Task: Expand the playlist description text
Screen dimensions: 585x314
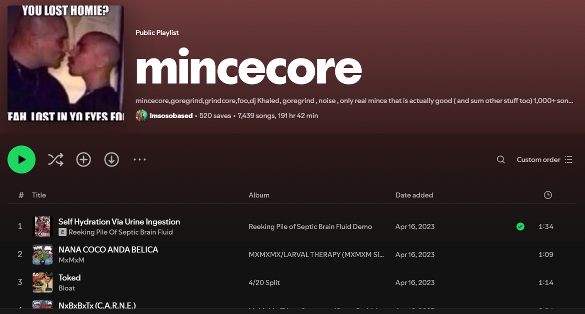Action: click(354, 100)
